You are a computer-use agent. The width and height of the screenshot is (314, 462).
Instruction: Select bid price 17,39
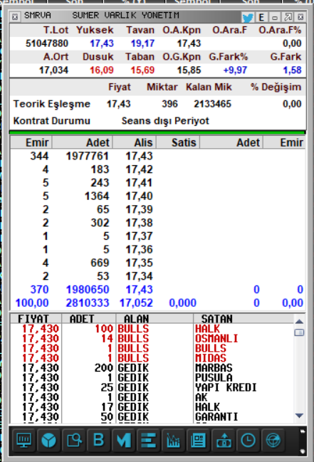pyautogui.click(x=139, y=209)
